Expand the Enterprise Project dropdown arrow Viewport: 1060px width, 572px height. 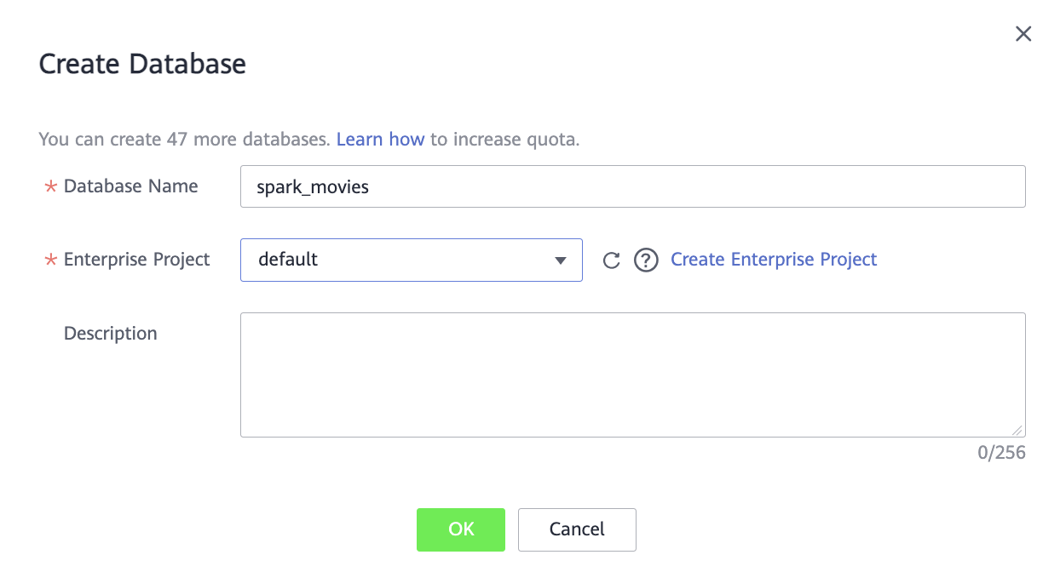pyautogui.click(x=560, y=260)
